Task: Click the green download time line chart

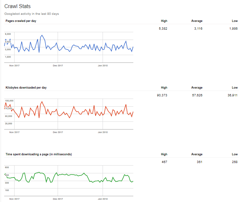Action: click(69, 181)
